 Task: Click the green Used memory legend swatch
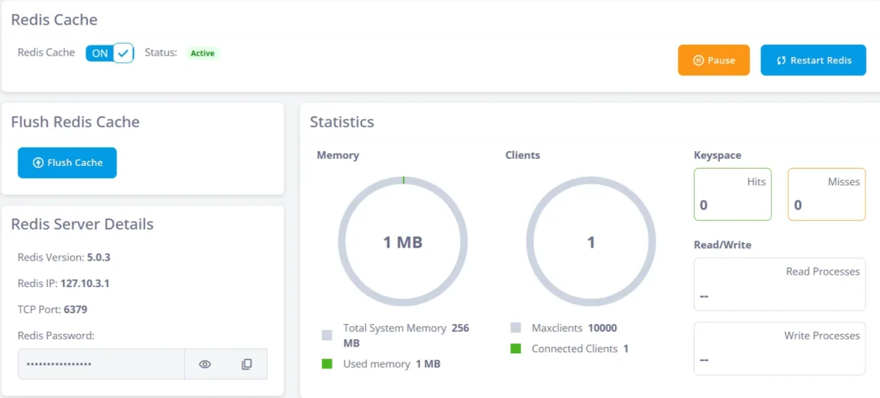tap(327, 364)
